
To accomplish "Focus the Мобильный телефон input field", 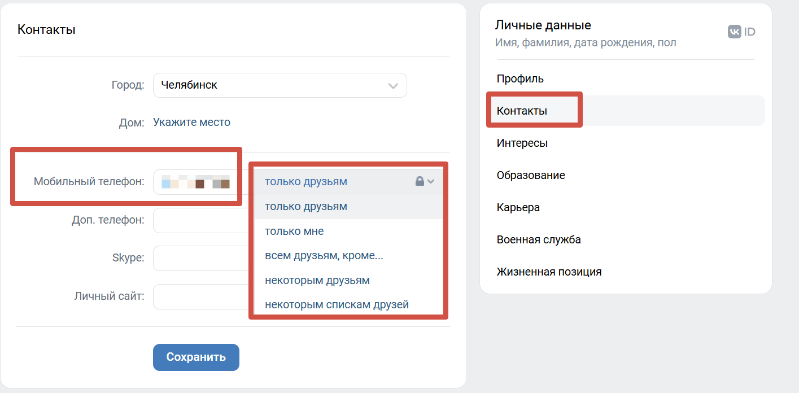I will tap(195, 182).
